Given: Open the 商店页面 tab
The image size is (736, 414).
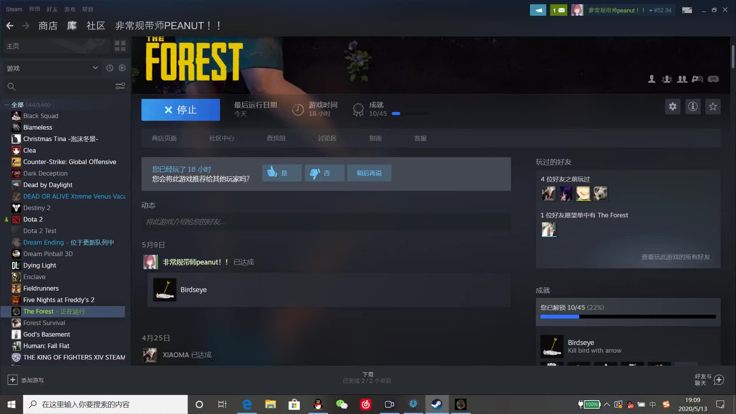Looking at the screenshot, I should 164,138.
